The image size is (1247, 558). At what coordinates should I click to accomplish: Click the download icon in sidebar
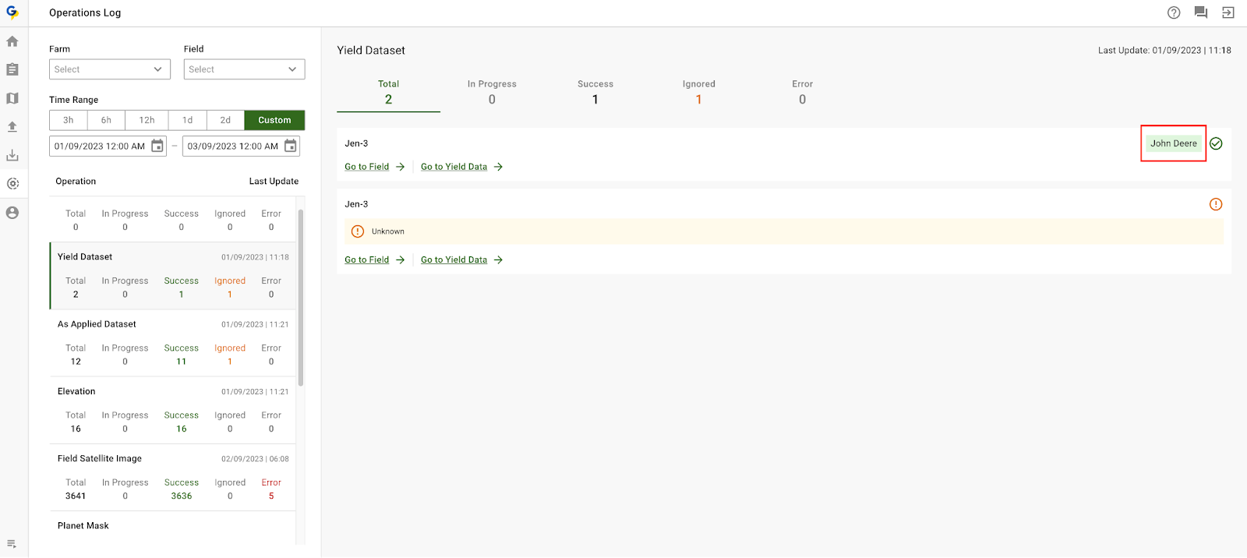[x=12, y=156]
